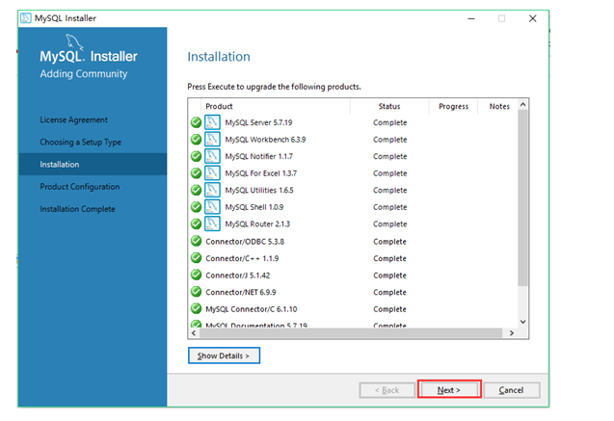
Task: Click Complete status of MySQL Shell 1.0.9
Action: tap(389, 207)
